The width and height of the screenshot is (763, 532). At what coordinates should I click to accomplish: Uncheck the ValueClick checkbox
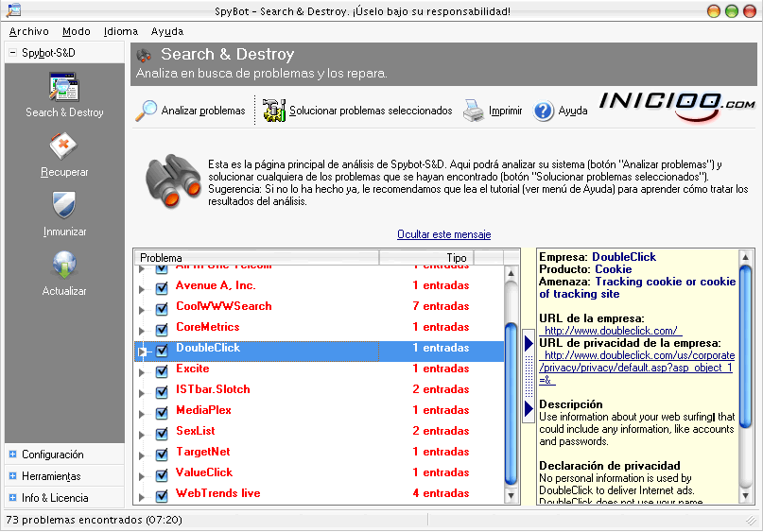pyautogui.click(x=162, y=475)
